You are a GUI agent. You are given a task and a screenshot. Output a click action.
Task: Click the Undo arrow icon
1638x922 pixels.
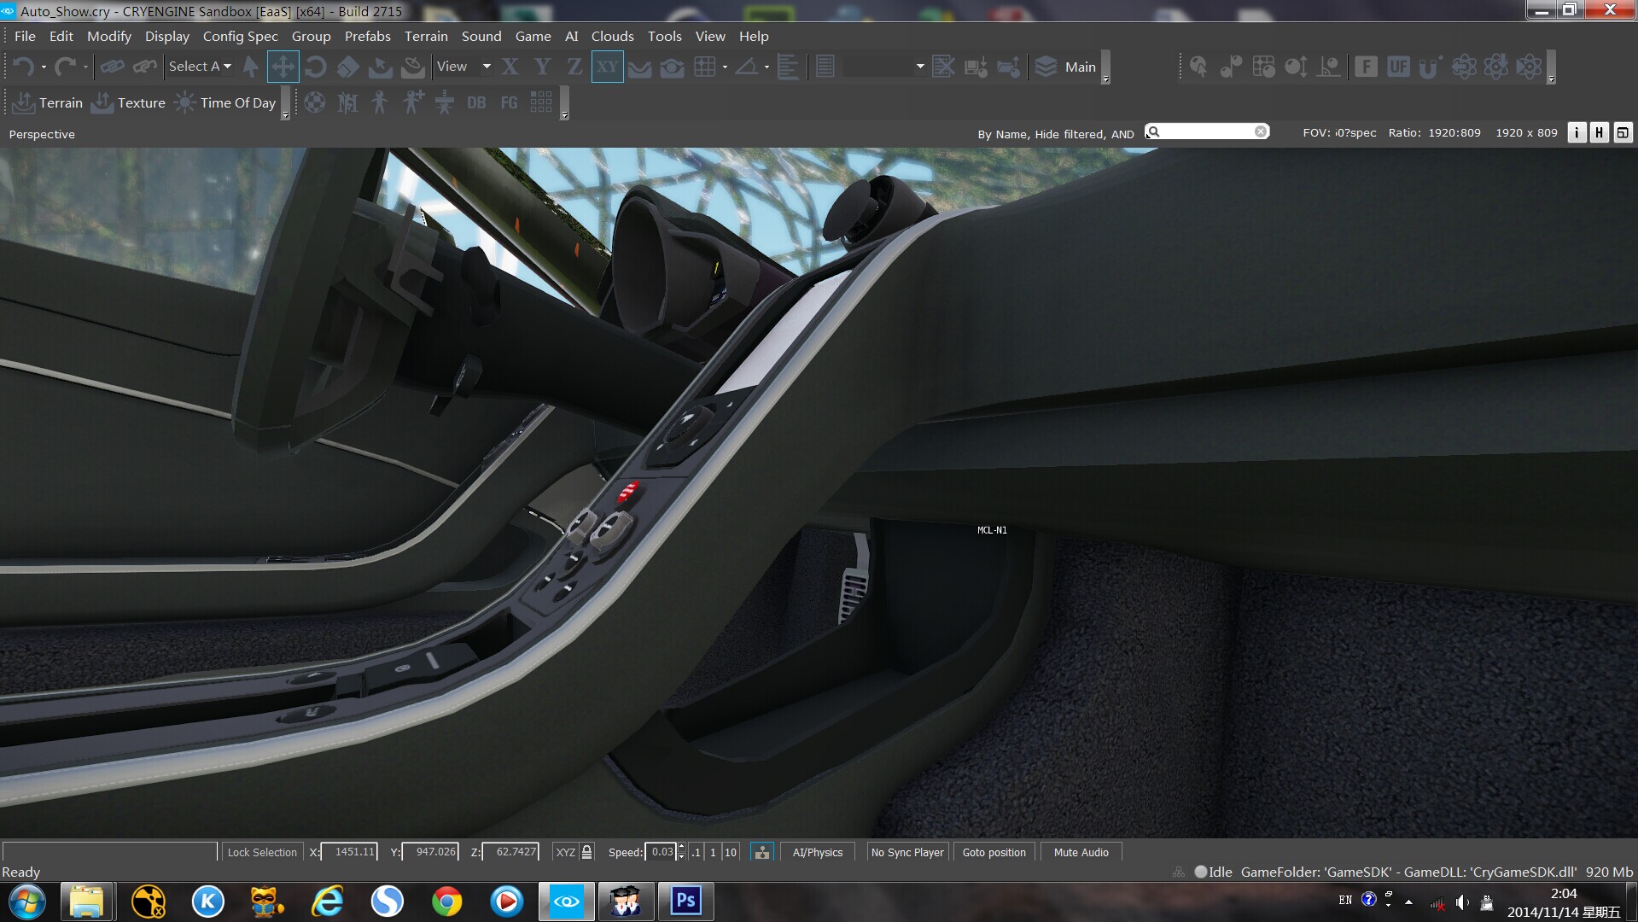point(23,67)
